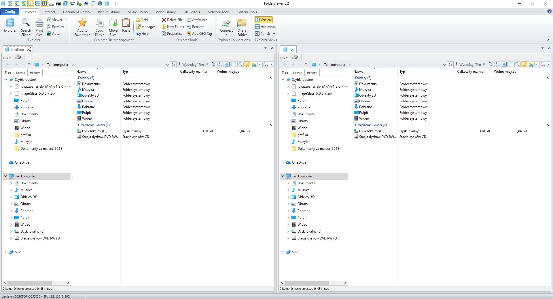This screenshot has height=299, width=553.
Task: Collapse the Ten komputer tree node
Action: click(x=5, y=176)
